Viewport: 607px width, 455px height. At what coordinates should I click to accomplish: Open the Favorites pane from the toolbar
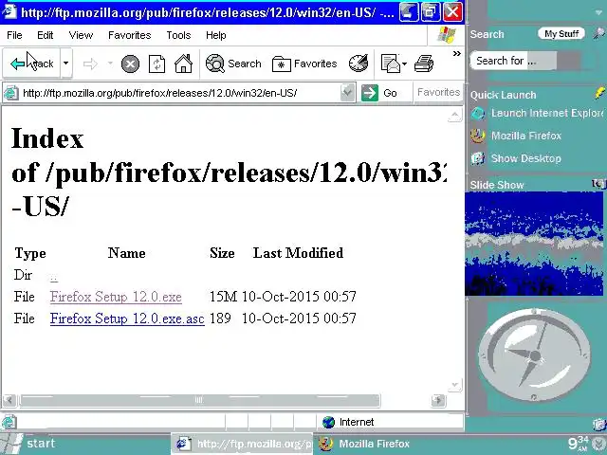pyautogui.click(x=304, y=64)
